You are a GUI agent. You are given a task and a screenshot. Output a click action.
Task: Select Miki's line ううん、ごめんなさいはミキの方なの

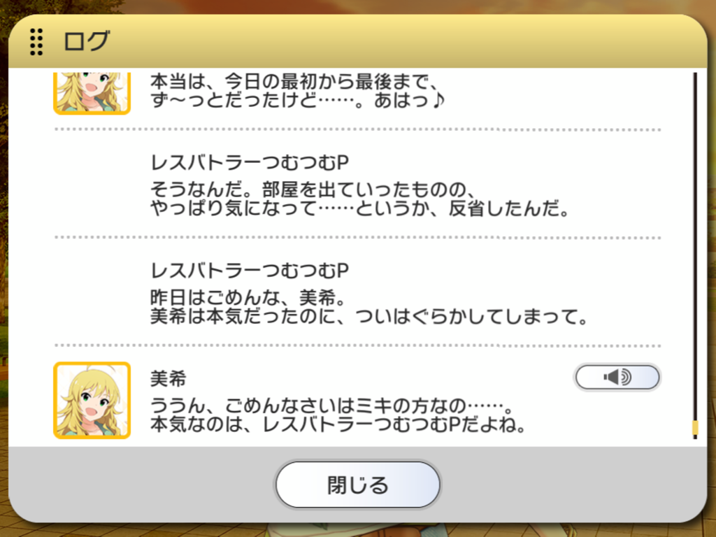point(332,406)
